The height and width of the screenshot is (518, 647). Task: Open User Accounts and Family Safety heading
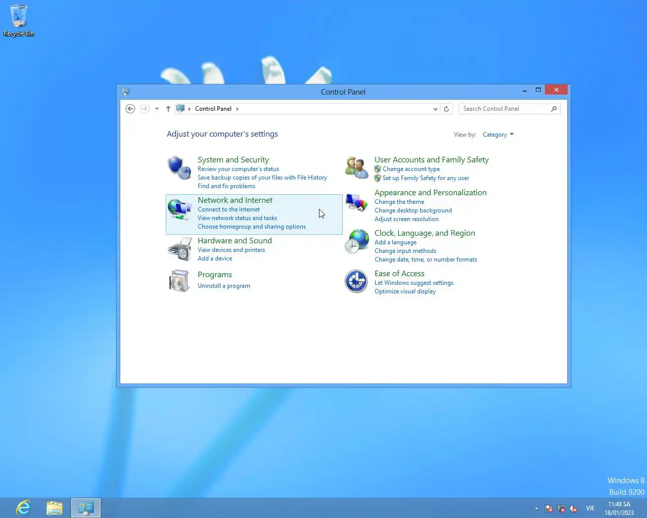[432, 160]
